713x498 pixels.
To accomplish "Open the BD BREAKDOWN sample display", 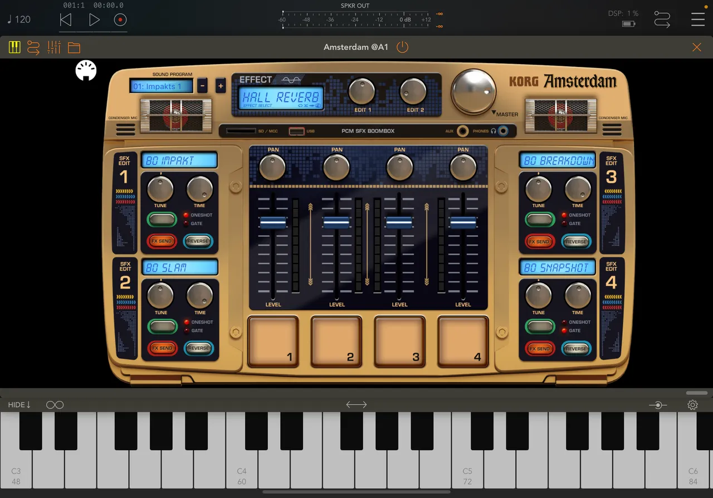I will pos(558,160).
